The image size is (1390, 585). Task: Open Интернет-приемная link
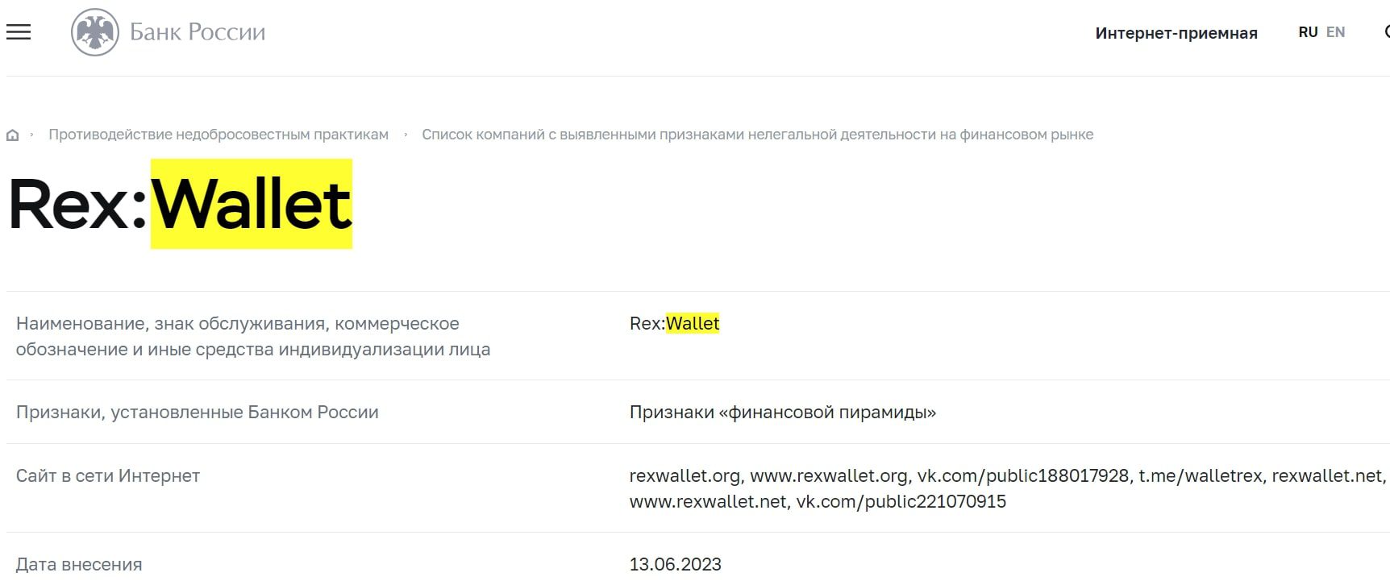pos(1176,33)
